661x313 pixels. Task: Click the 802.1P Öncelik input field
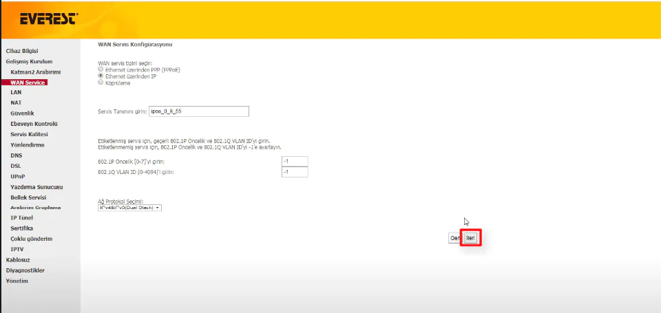click(295, 162)
